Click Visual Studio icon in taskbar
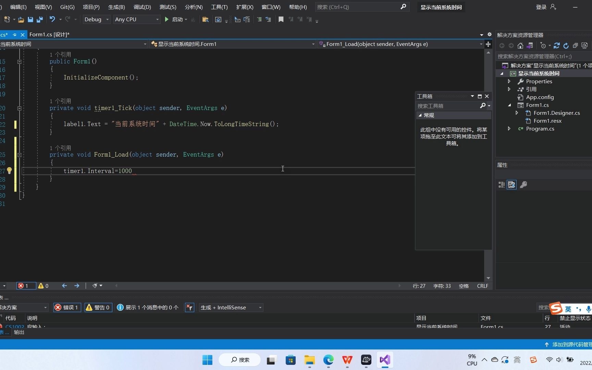592x370 pixels. [x=385, y=360]
